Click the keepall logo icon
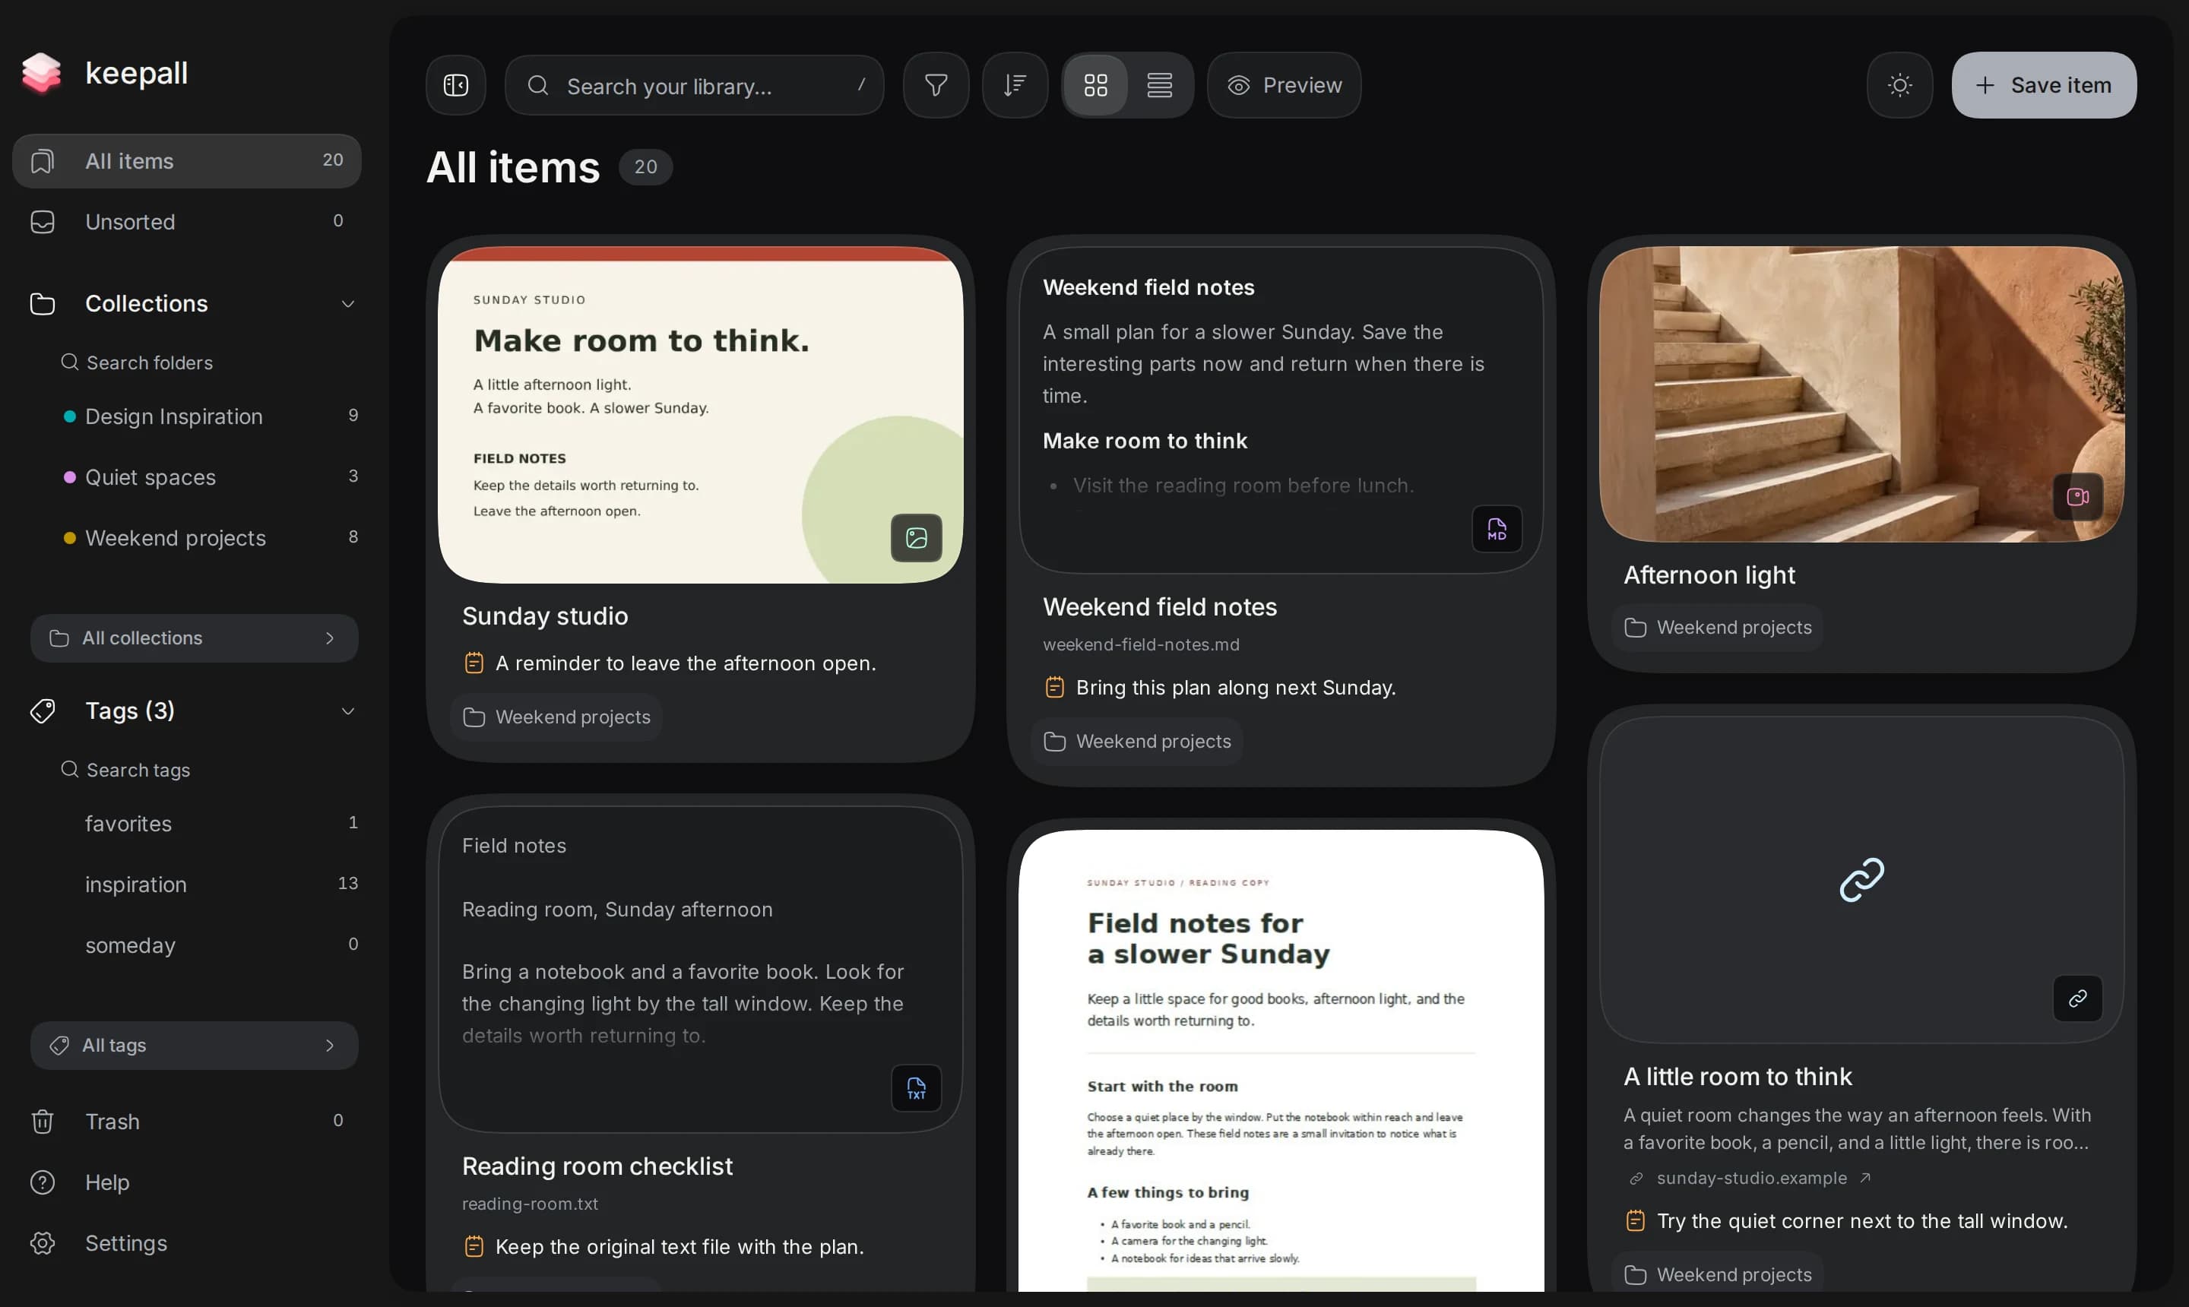 pos(41,72)
